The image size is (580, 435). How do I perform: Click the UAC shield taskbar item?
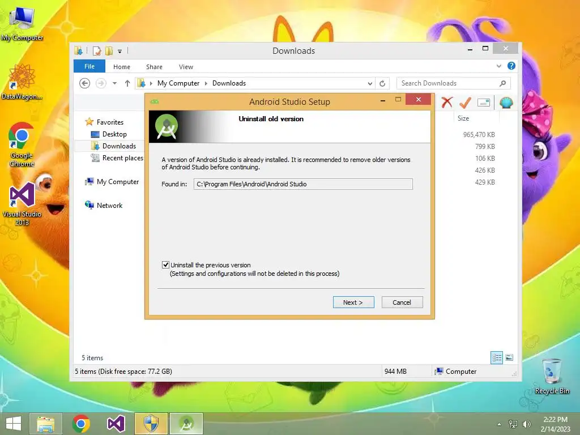[151, 424]
